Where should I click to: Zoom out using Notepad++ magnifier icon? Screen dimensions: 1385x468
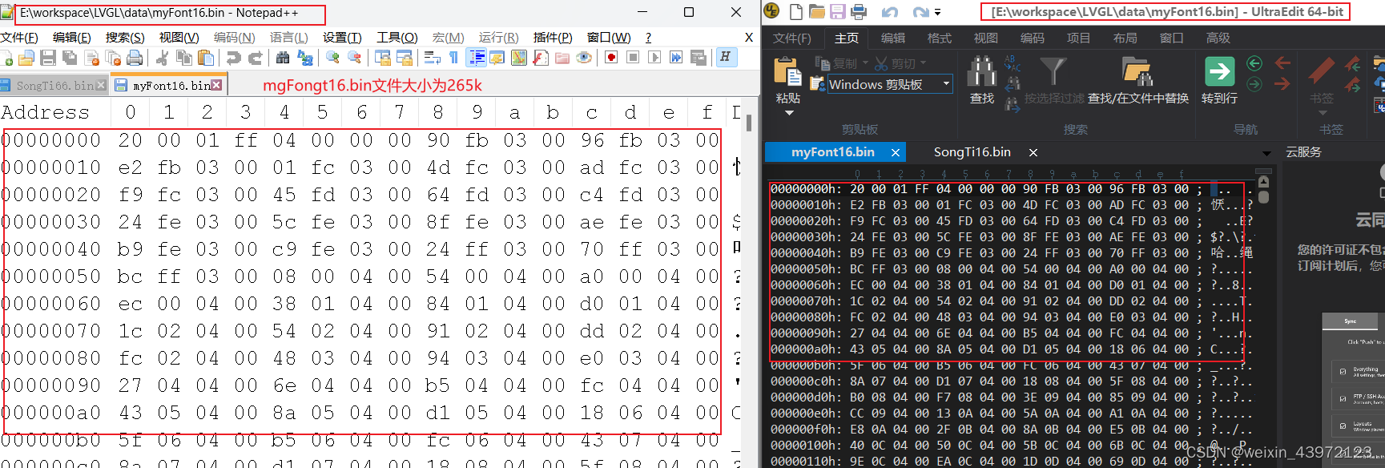point(354,58)
